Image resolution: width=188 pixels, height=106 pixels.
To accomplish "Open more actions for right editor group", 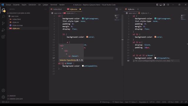I will 186,9.
